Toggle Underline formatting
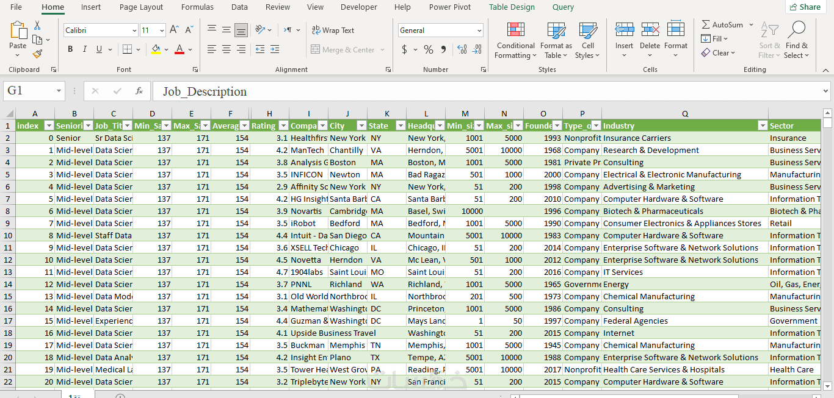This screenshot has width=834, height=398. 98,49
